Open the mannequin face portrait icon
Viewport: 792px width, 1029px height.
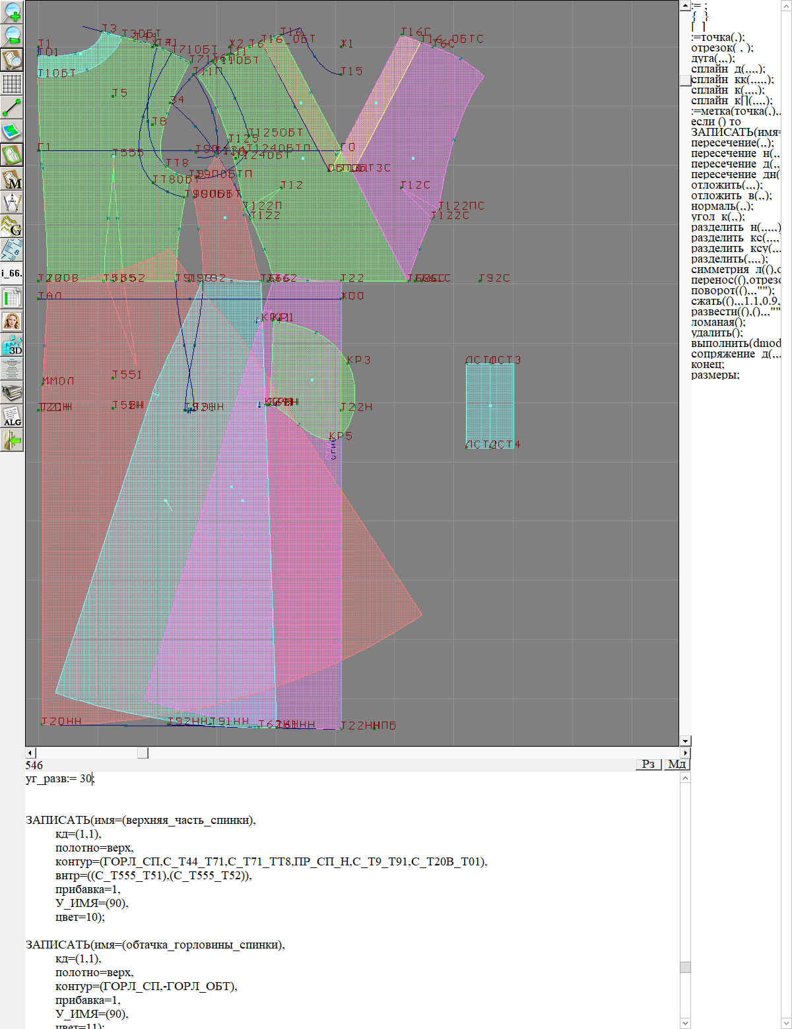click(x=13, y=321)
